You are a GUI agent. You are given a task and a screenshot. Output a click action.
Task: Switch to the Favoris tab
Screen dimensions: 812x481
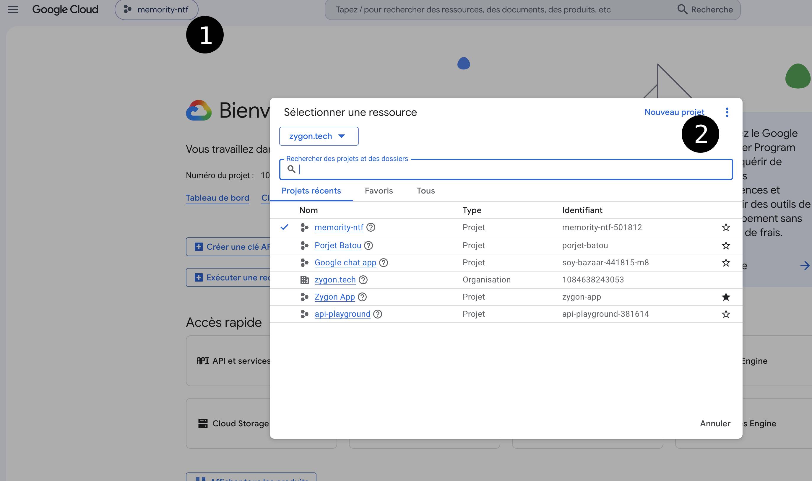[x=379, y=191]
